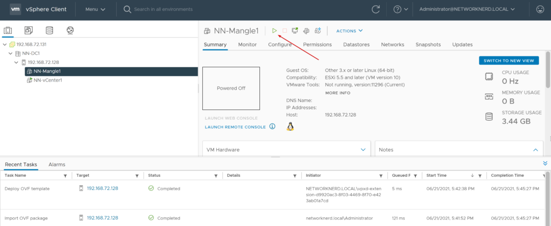This screenshot has height=226, width=551.
Task: Collapse the Recent Tasks pane double chevron
Action: (x=545, y=163)
